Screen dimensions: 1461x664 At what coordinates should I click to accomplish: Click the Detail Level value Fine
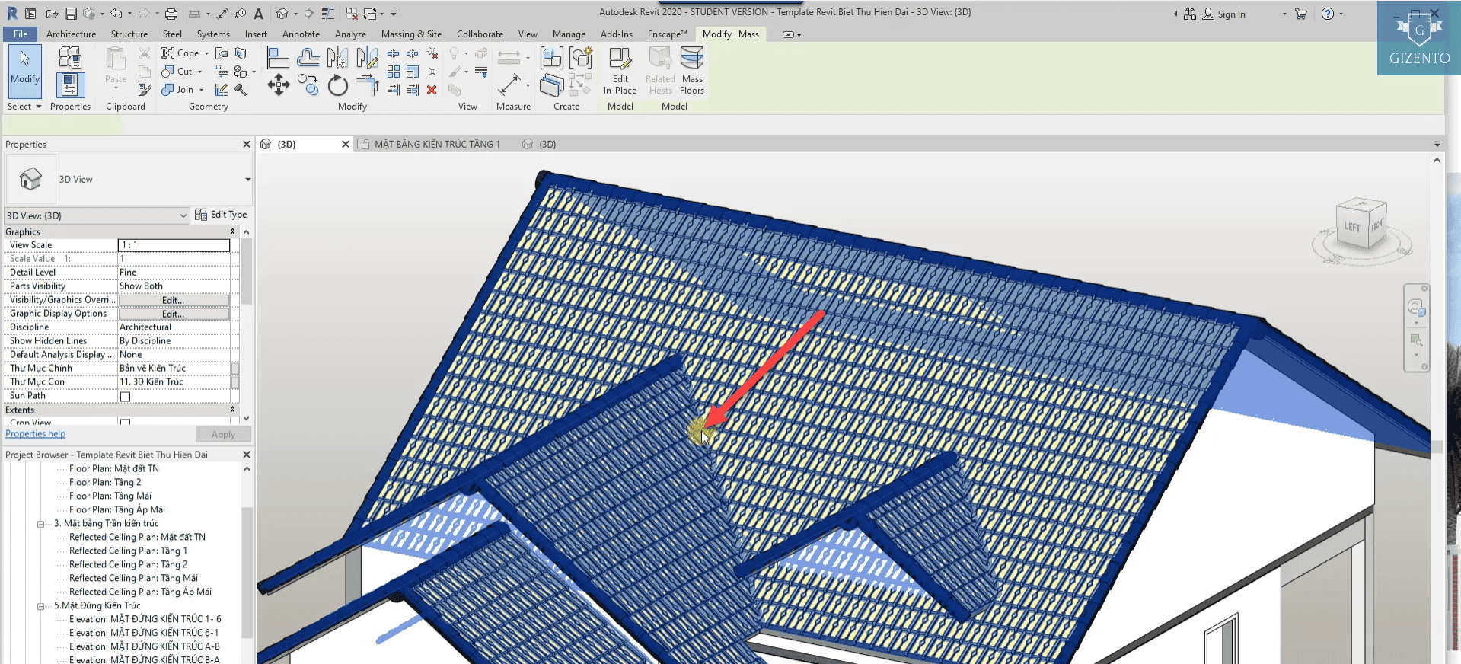tap(174, 273)
